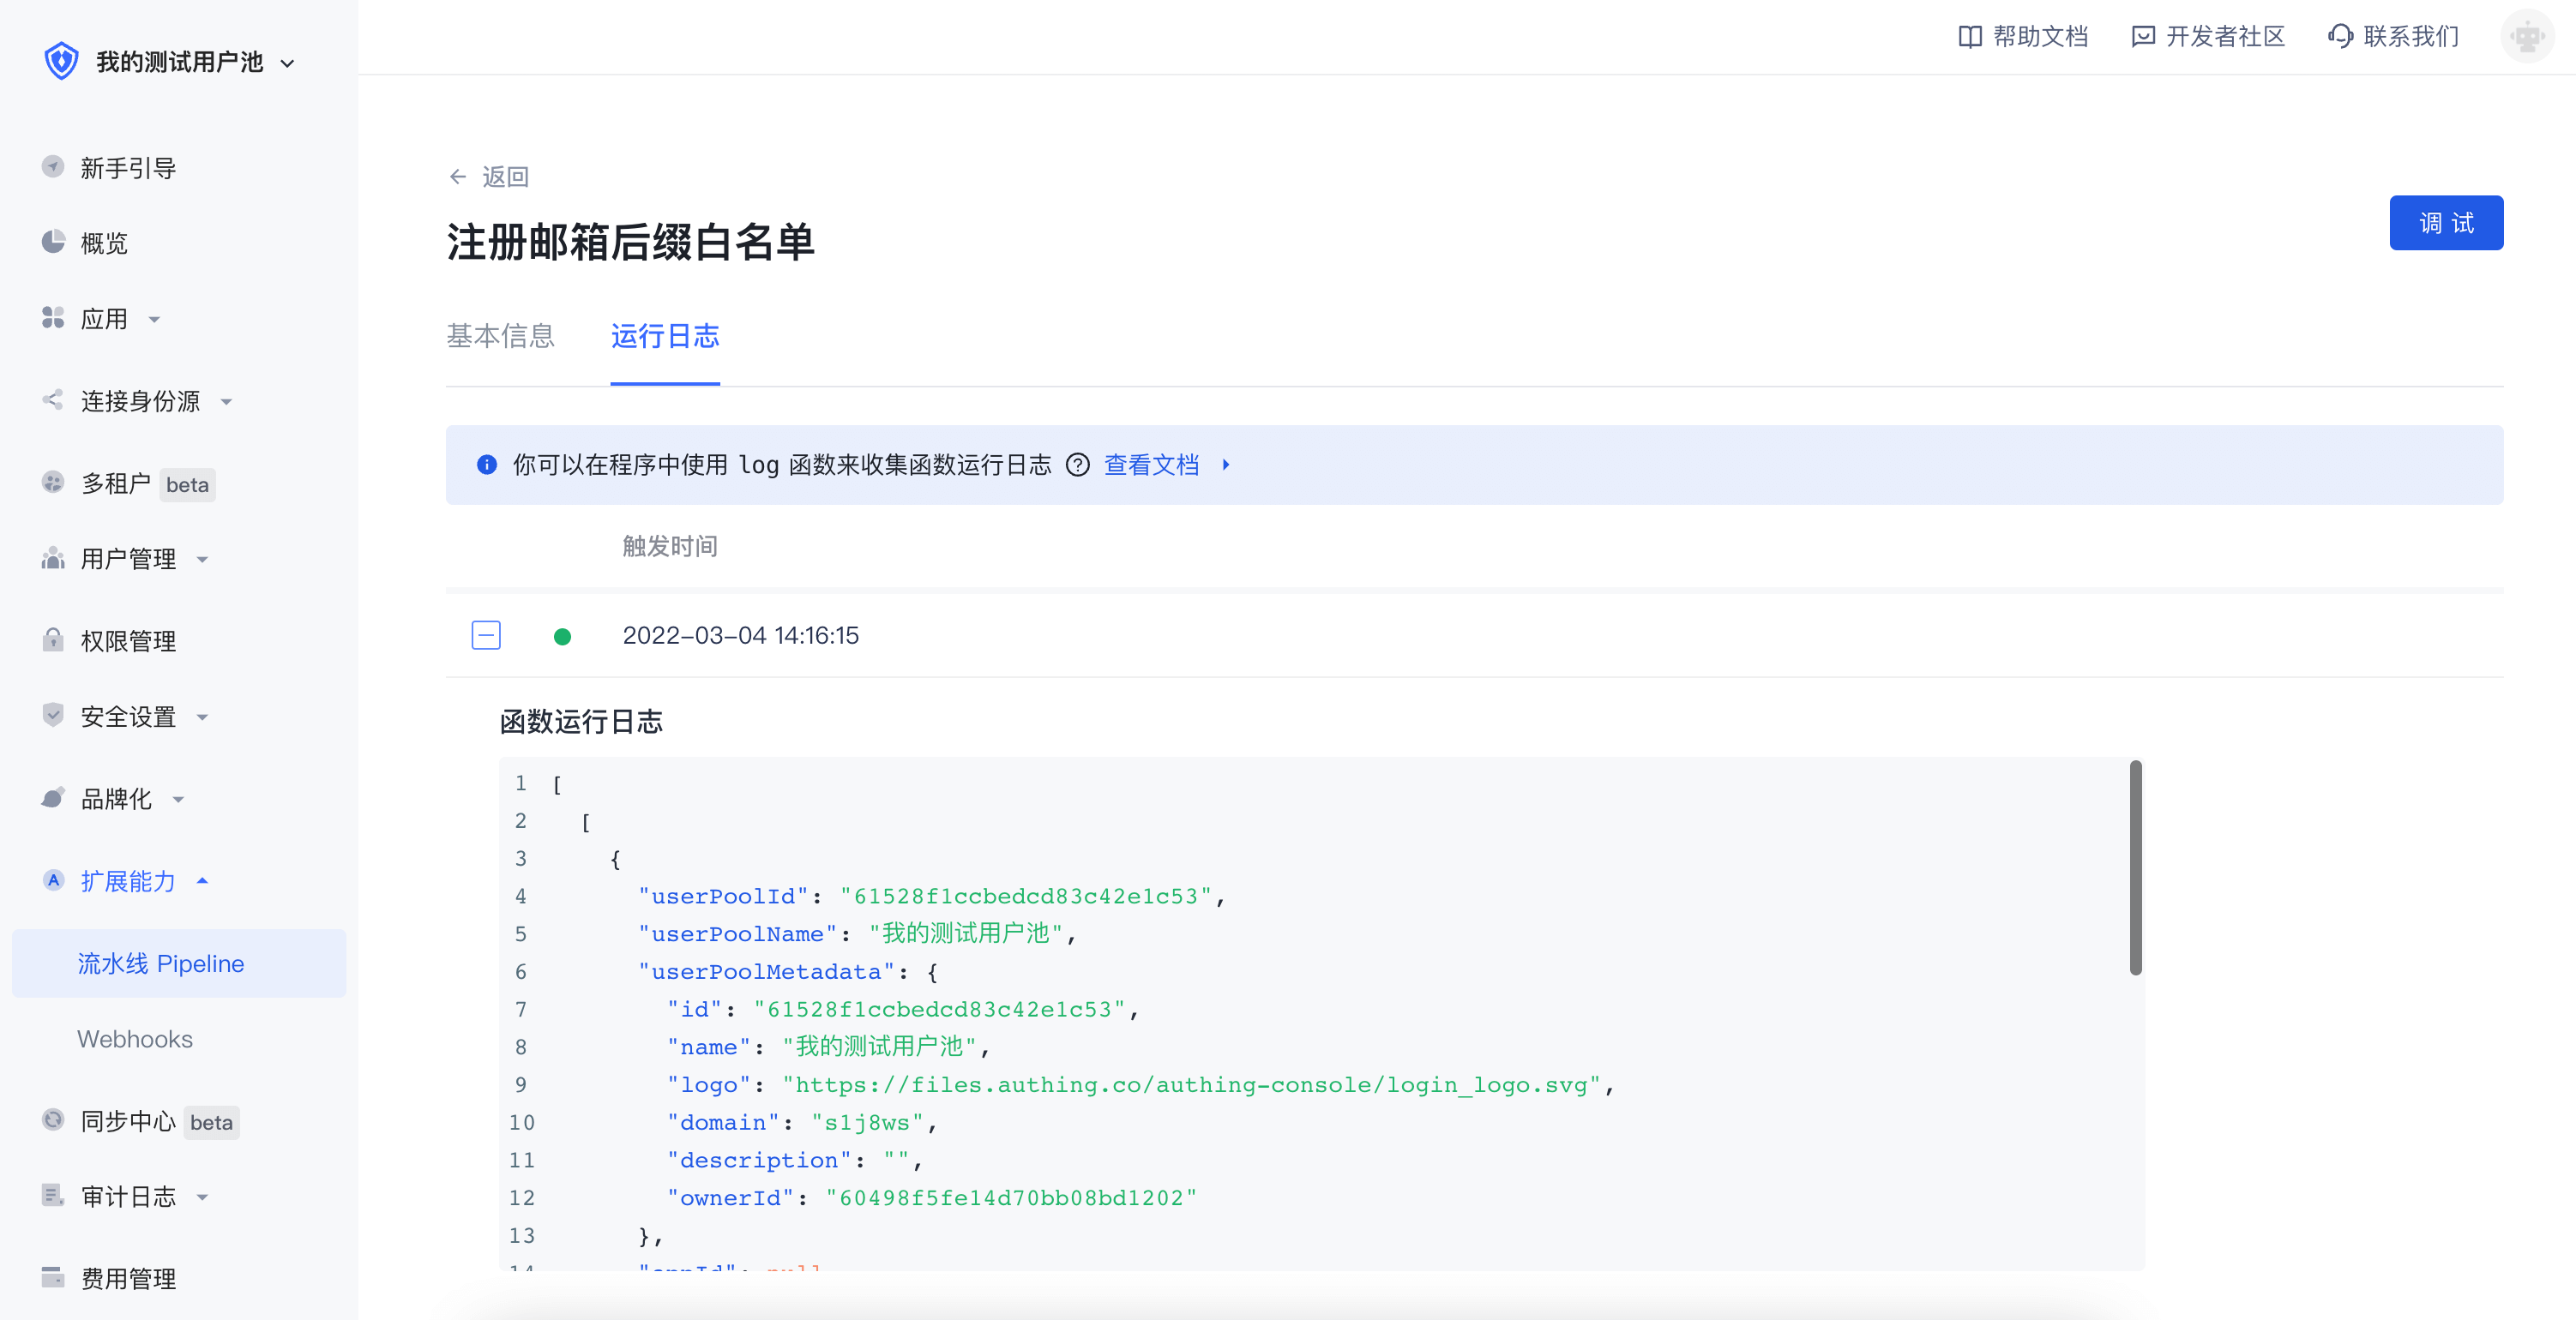Select 流水线 Pipeline menu item

[x=161, y=963]
